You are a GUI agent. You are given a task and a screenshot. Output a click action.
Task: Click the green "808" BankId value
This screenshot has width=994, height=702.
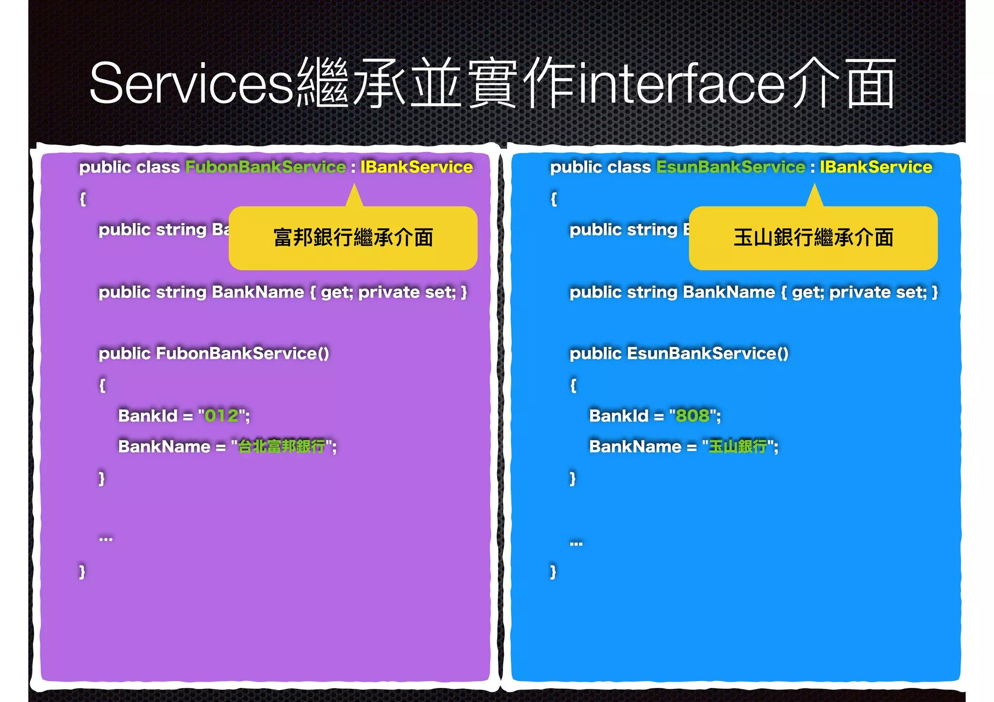click(693, 416)
